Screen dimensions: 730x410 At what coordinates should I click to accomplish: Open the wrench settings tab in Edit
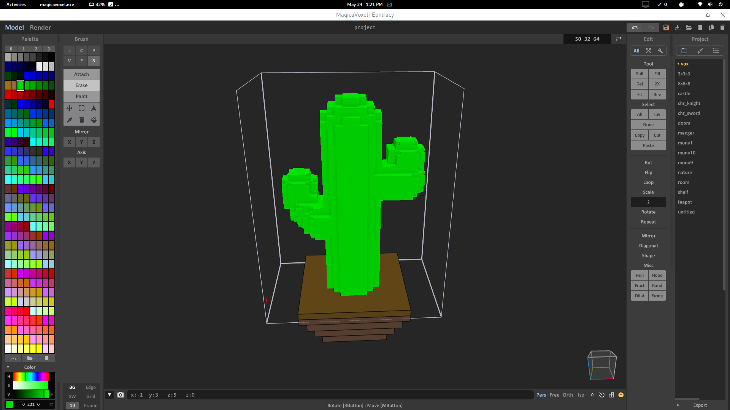660,51
